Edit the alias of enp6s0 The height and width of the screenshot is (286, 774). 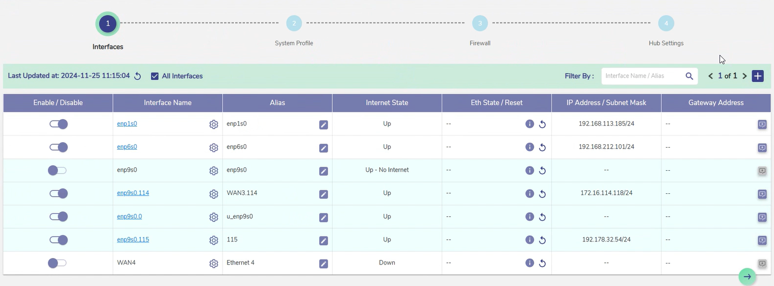point(323,148)
